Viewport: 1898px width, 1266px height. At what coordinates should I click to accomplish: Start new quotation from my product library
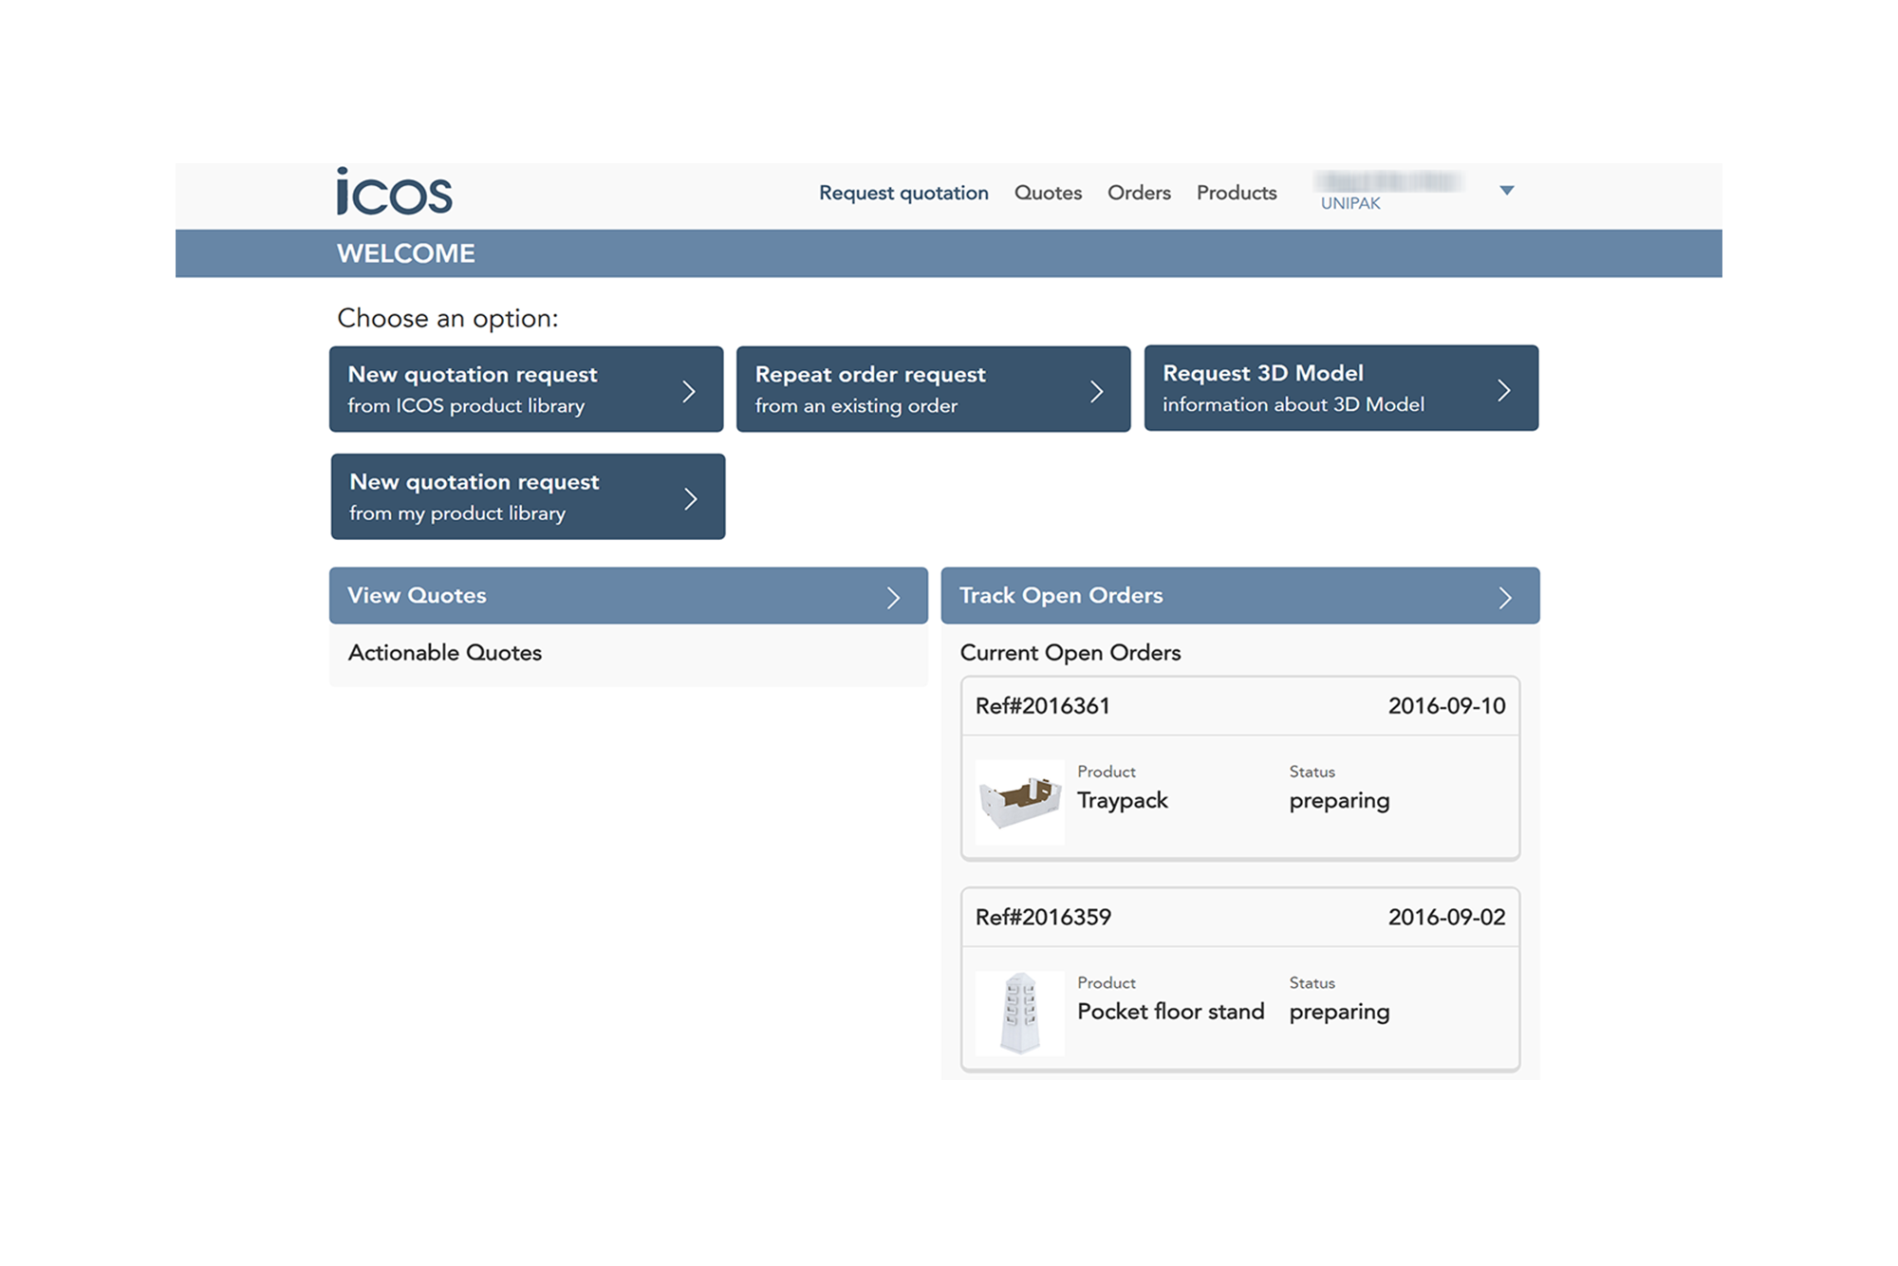coord(528,496)
